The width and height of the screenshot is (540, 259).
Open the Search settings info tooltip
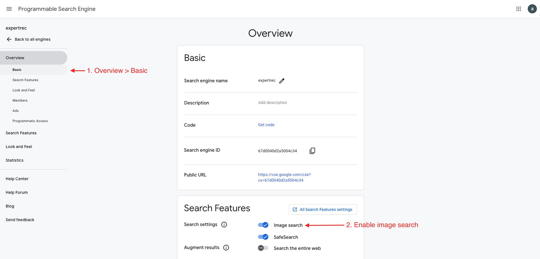[224, 225]
